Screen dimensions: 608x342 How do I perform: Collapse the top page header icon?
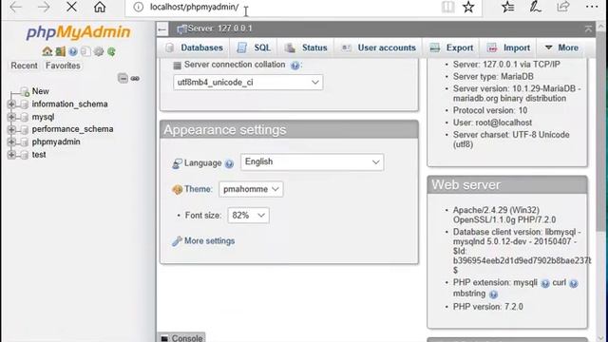pos(588,28)
